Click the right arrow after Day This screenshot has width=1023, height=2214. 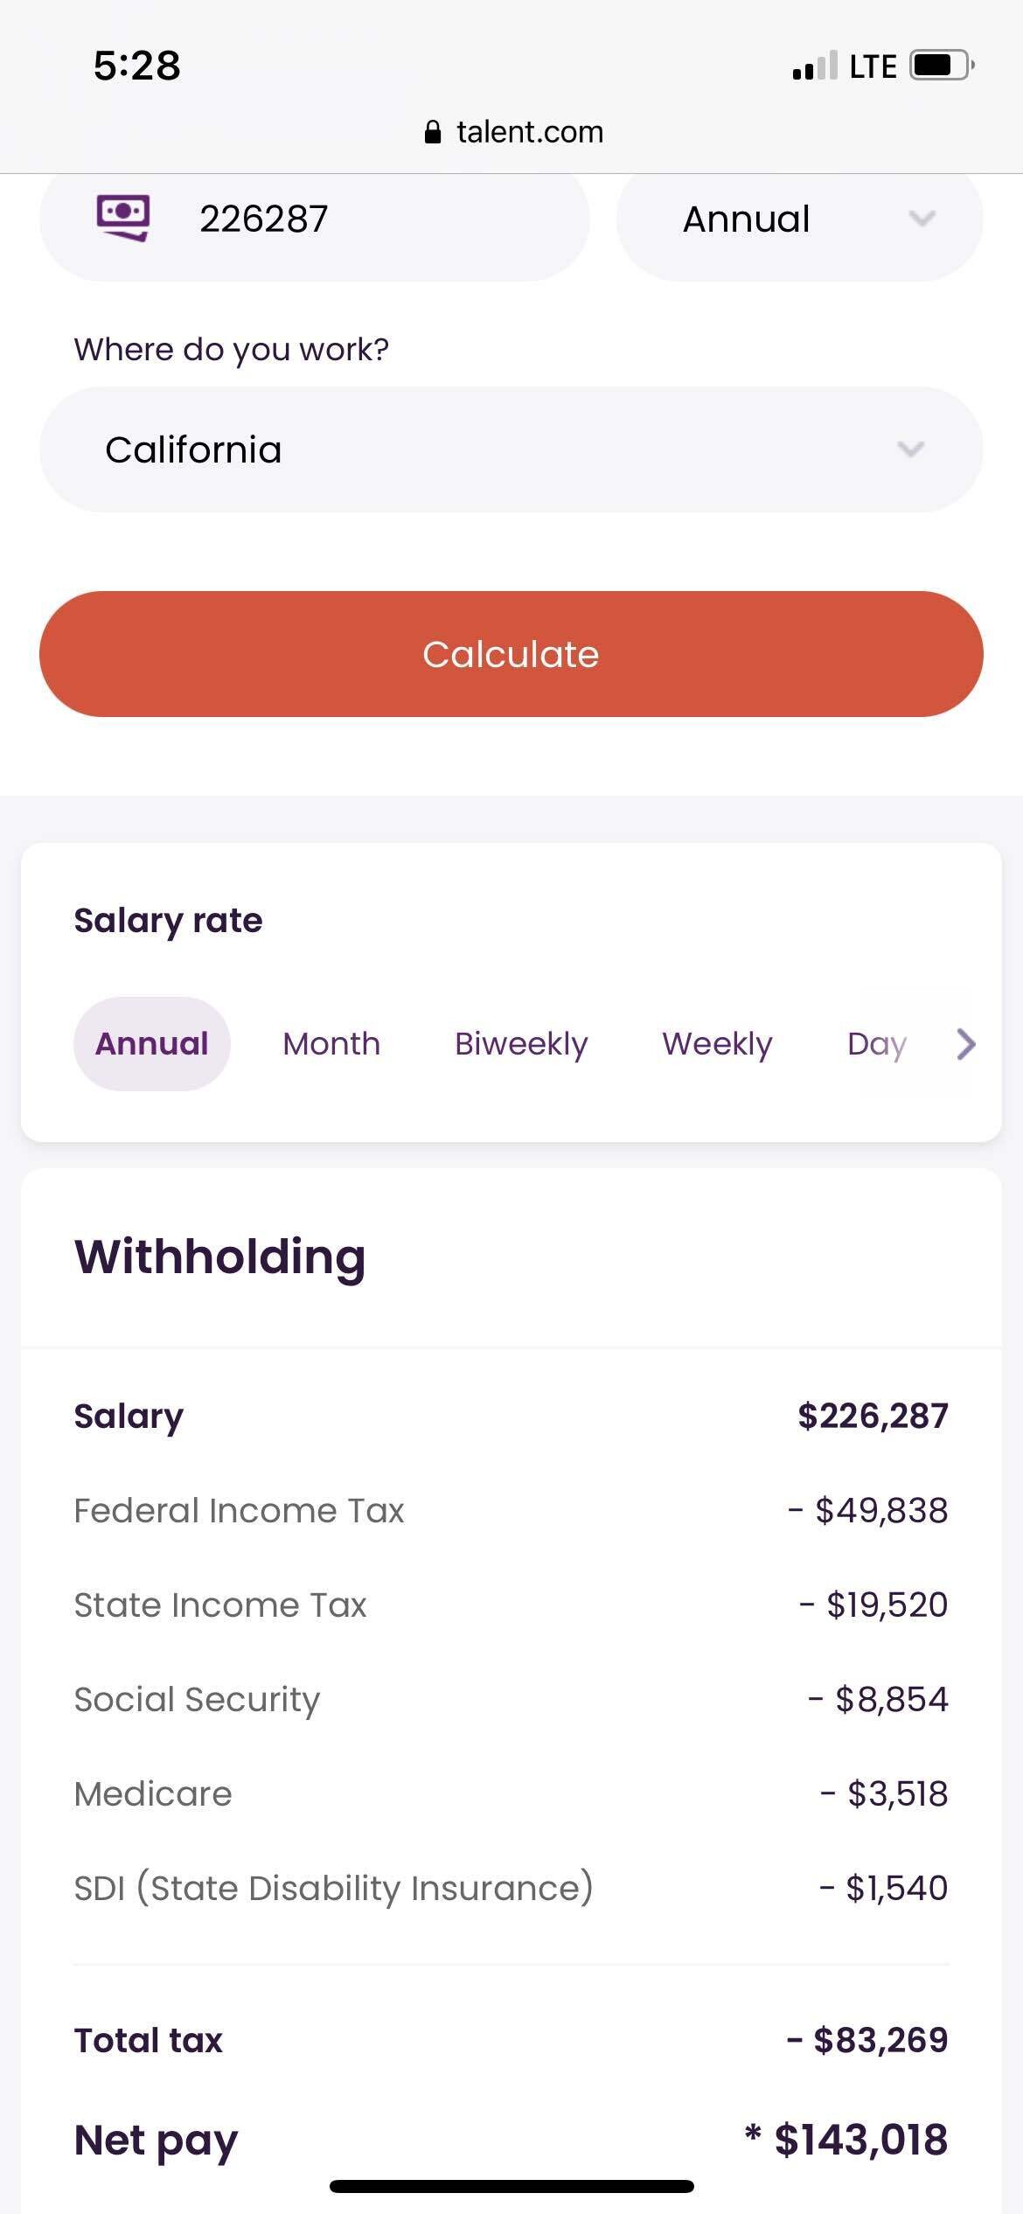pos(965,1043)
